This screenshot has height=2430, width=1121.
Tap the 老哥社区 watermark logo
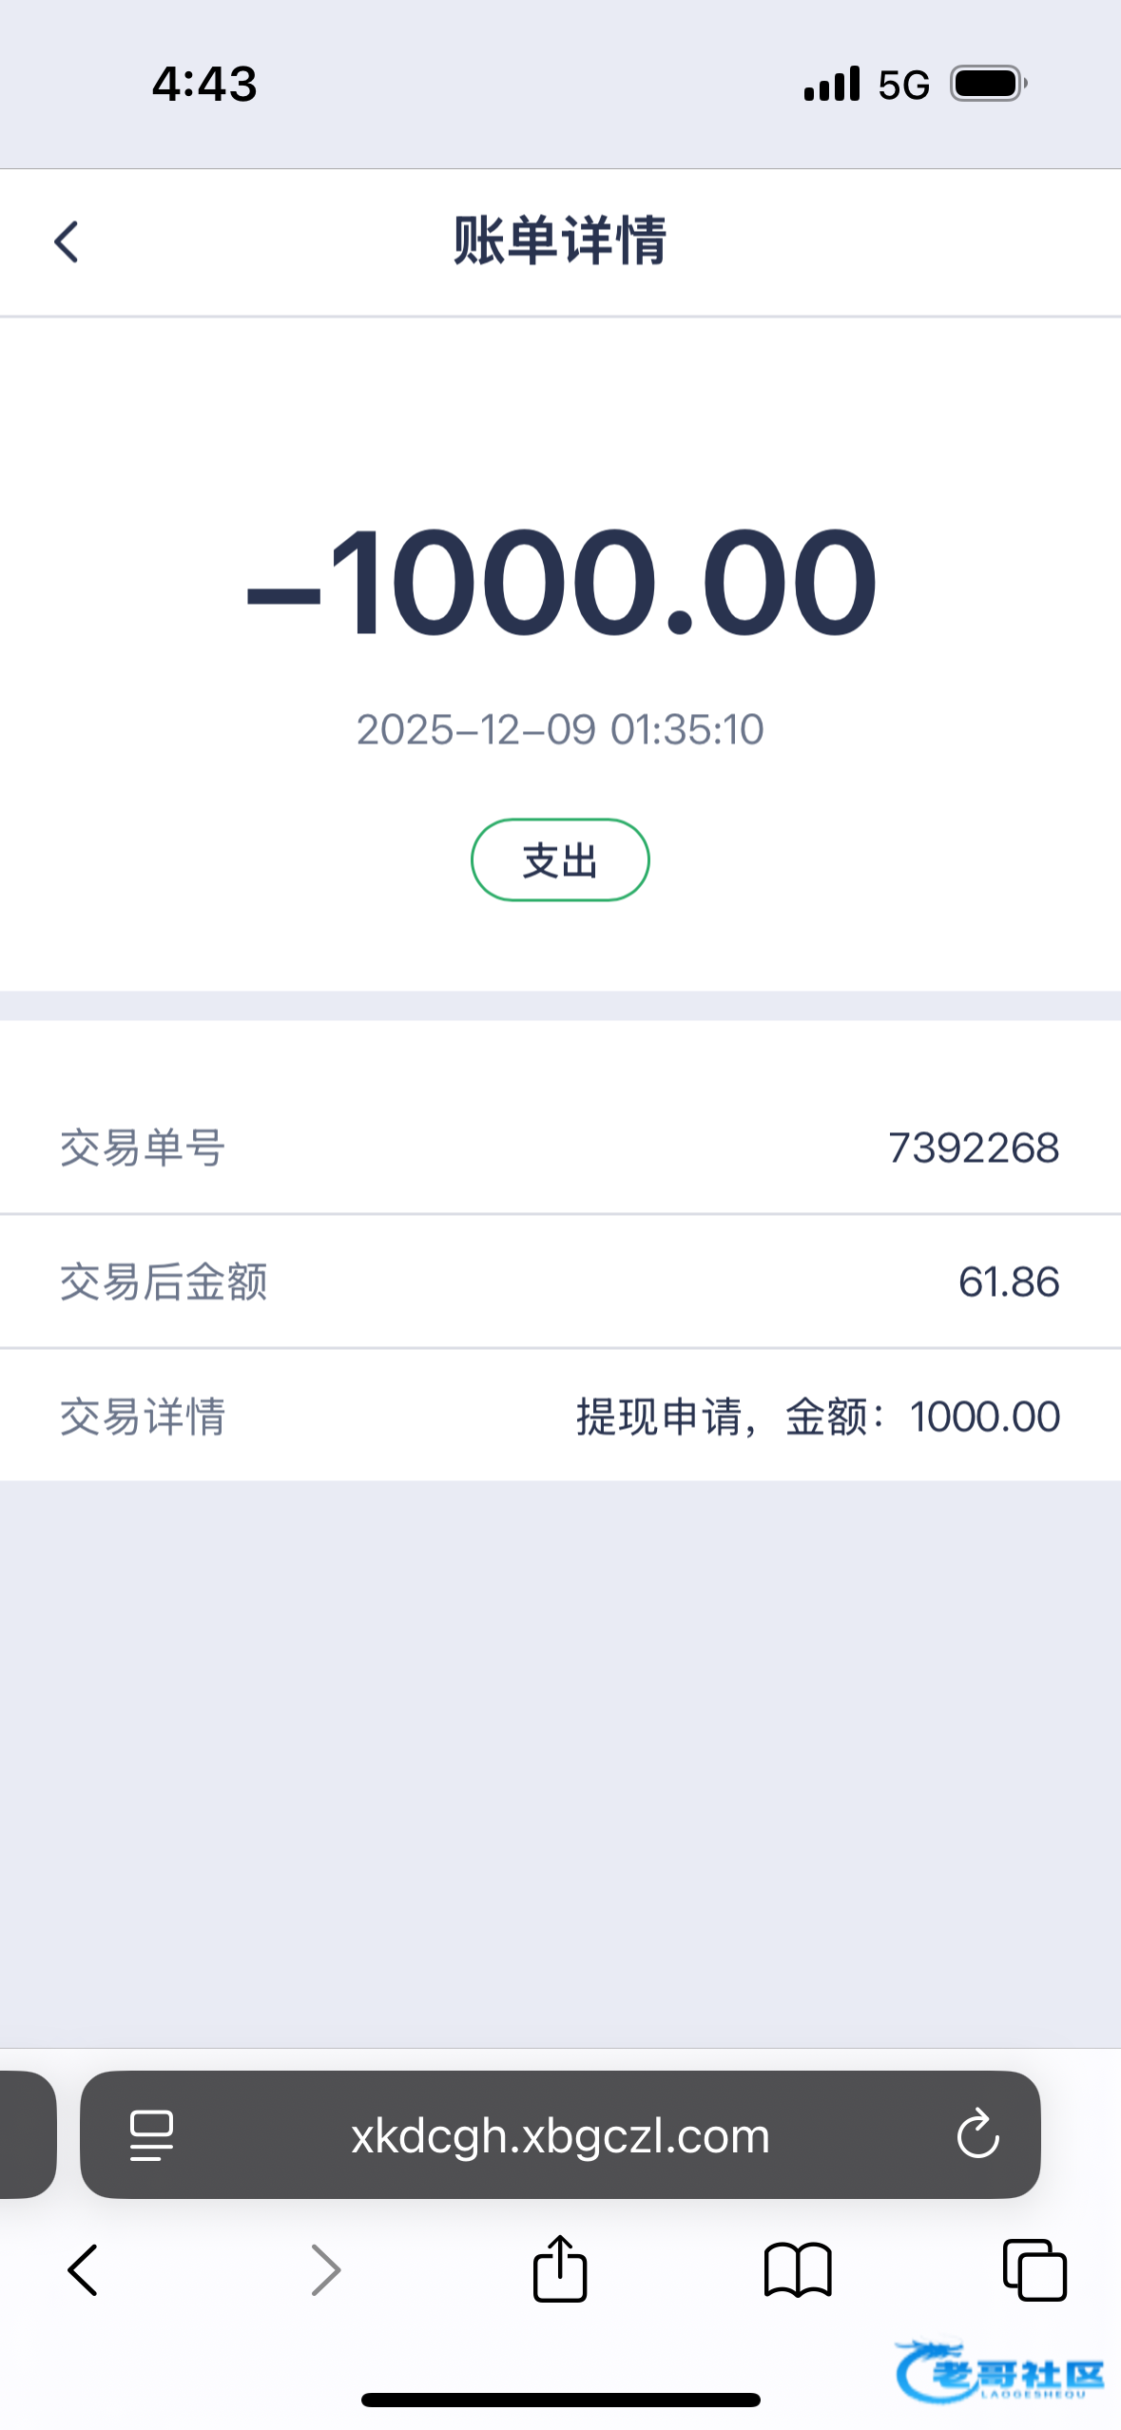tap(1000, 2371)
